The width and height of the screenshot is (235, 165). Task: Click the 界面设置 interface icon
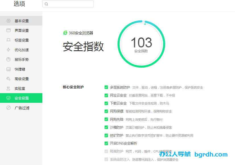point(9,30)
